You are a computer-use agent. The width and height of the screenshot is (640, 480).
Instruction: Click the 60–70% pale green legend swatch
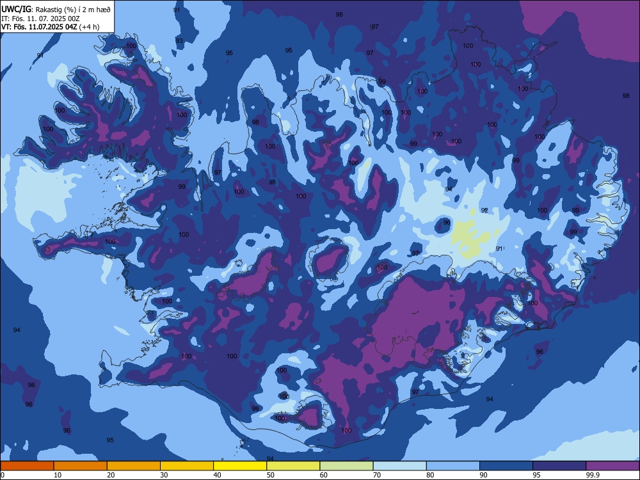(346, 466)
